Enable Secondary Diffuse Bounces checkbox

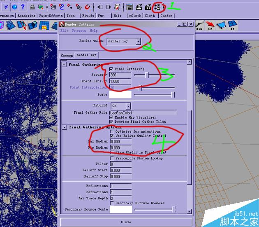(x=112, y=203)
